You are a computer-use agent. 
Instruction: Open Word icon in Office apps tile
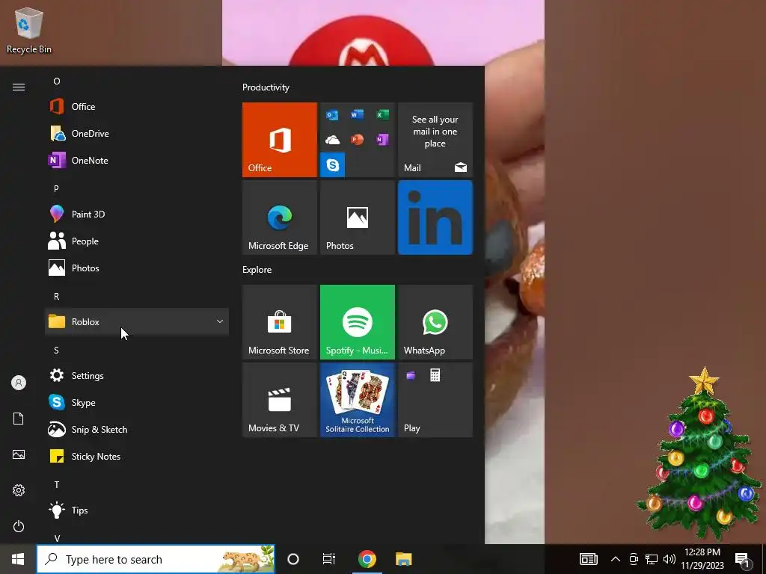click(x=357, y=114)
